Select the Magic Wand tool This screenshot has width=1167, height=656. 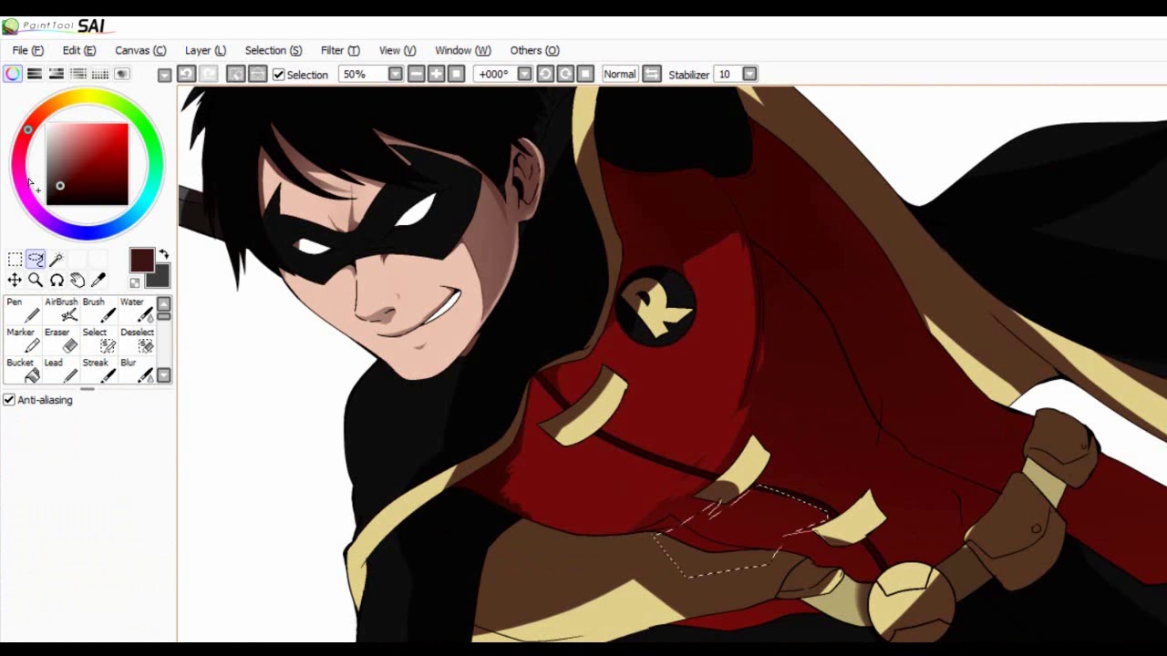coord(57,260)
